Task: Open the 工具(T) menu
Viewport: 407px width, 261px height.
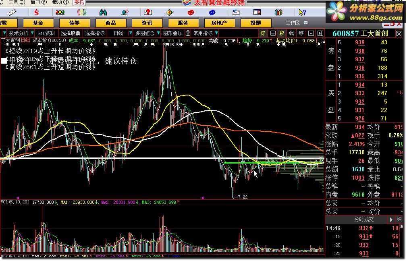Action: pos(17,2)
